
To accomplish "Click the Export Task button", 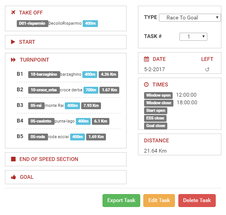I will [121, 200].
